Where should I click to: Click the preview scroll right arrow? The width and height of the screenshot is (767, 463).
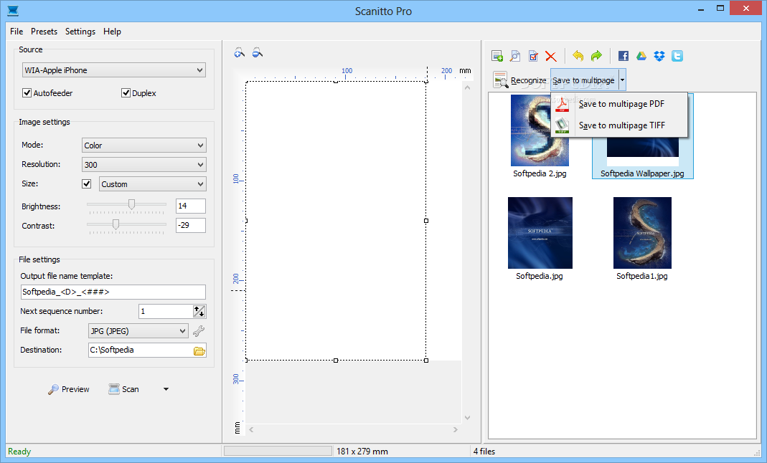456,430
